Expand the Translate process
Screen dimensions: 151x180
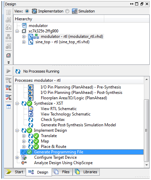coord(24,136)
